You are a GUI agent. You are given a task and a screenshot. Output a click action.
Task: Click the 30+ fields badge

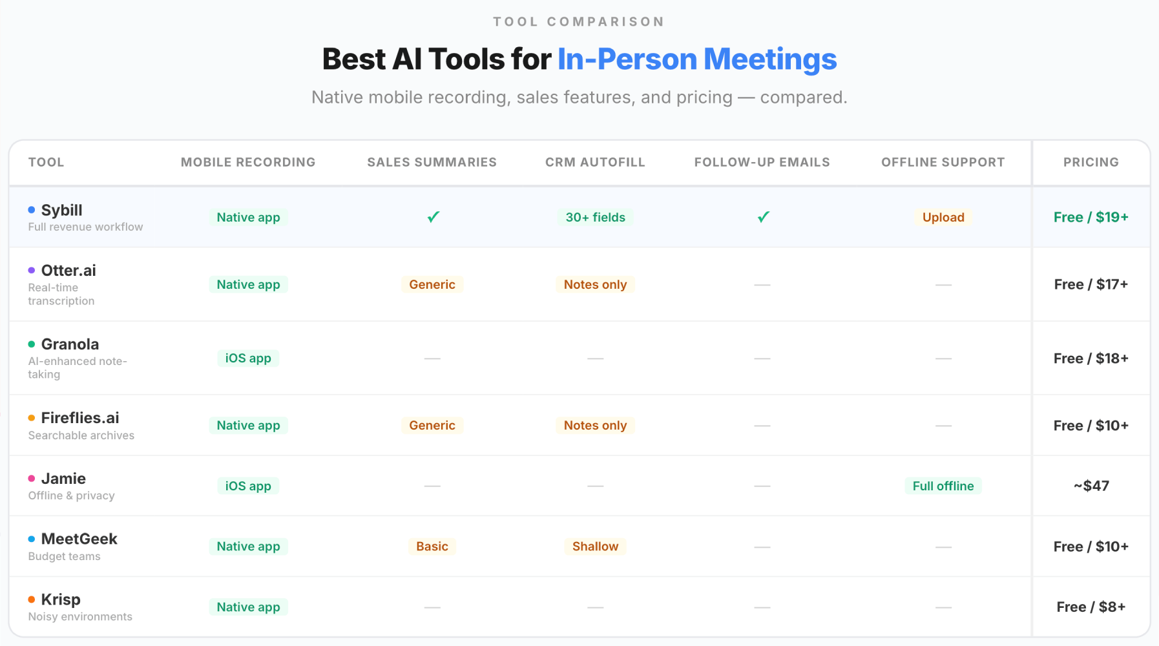pyautogui.click(x=595, y=217)
